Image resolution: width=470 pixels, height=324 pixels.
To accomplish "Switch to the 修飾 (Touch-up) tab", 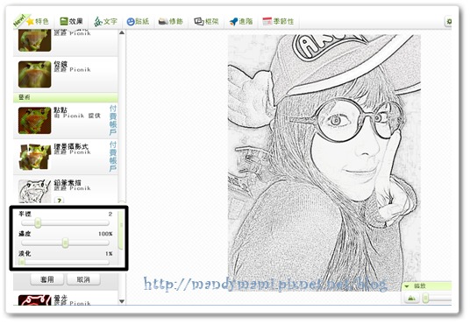I will tap(171, 21).
